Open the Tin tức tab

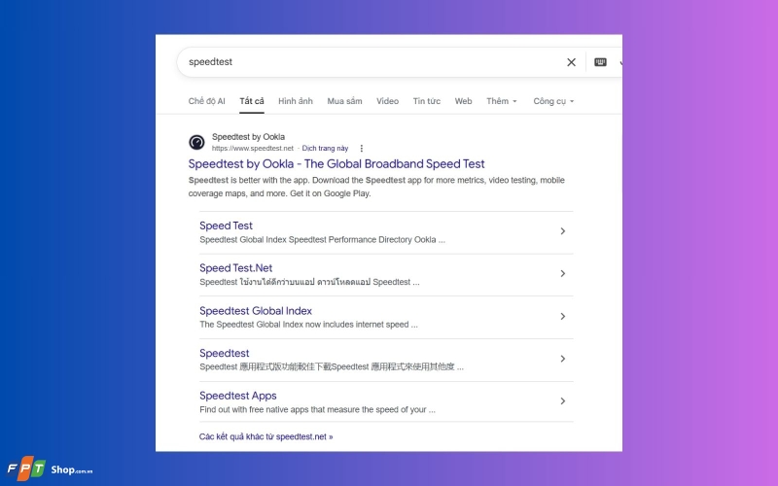[427, 101]
